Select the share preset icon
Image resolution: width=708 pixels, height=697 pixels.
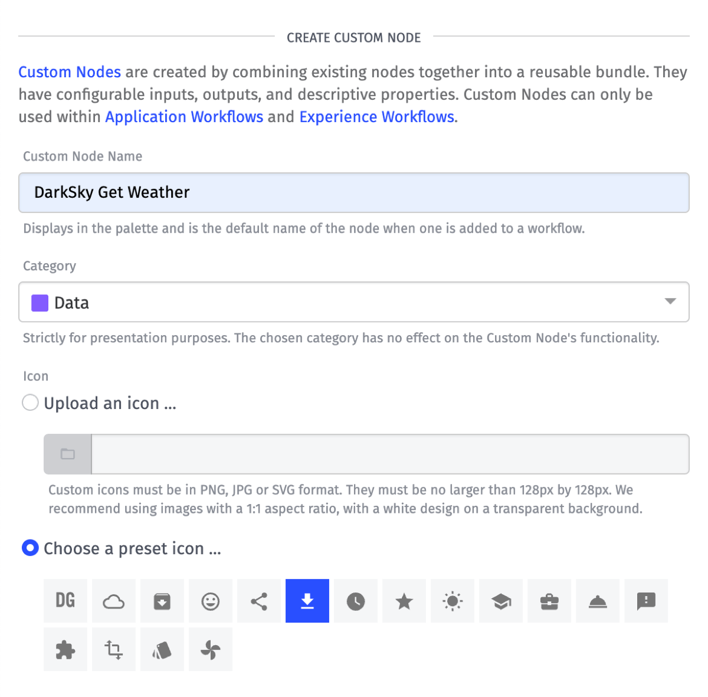(259, 601)
